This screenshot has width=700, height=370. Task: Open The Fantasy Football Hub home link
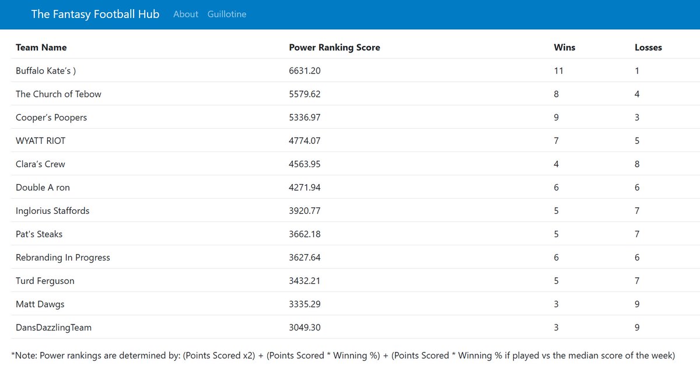[95, 14]
